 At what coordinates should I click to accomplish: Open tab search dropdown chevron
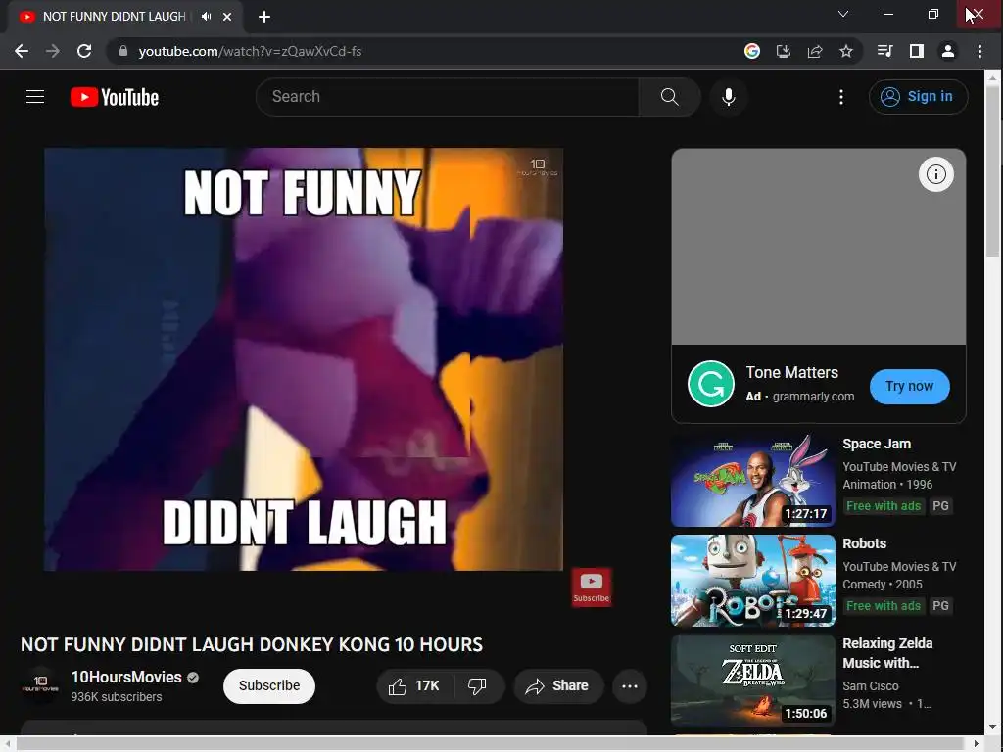(x=843, y=14)
